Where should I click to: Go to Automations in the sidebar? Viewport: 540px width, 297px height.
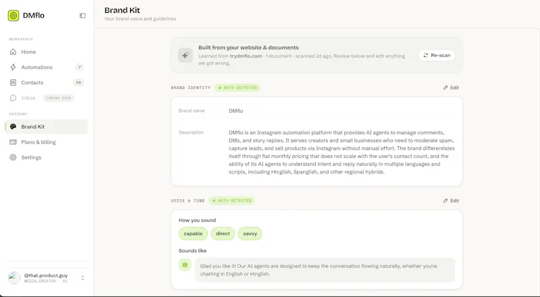[47, 67]
